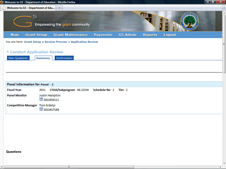Image resolution: width=226 pixels, height=169 pixels.
Task: Click the Fiscal Year value 2011
Action: click(x=42, y=90)
